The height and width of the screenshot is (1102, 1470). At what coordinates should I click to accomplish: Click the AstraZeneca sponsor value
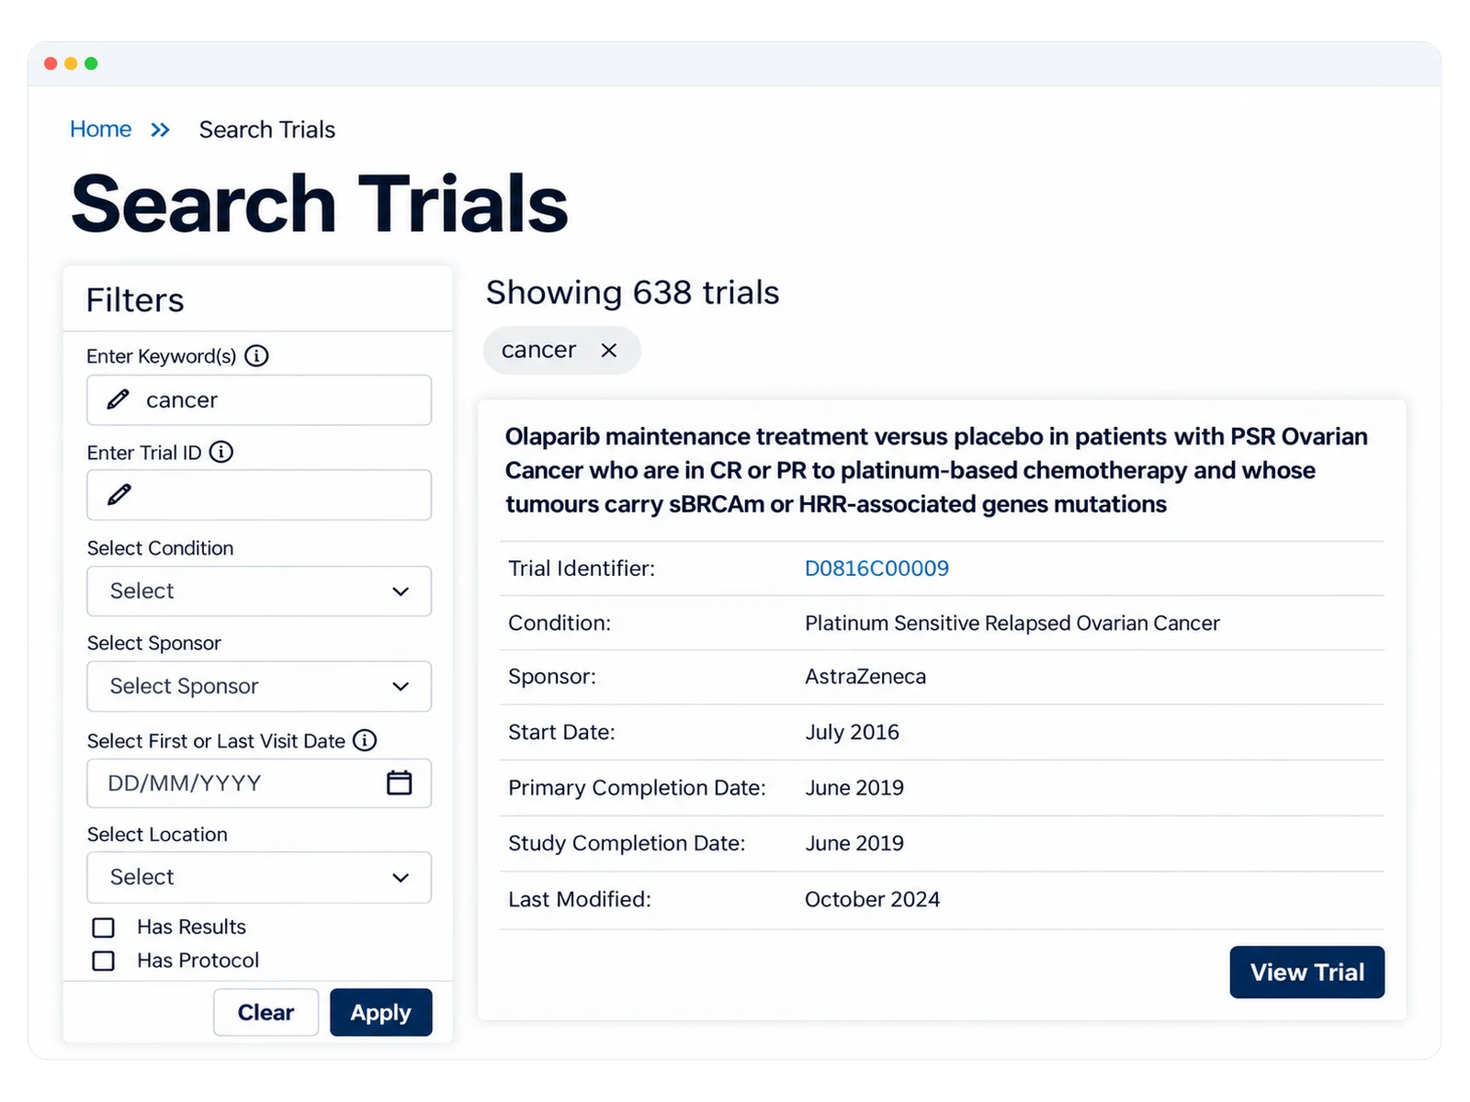[x=865, y=677]
